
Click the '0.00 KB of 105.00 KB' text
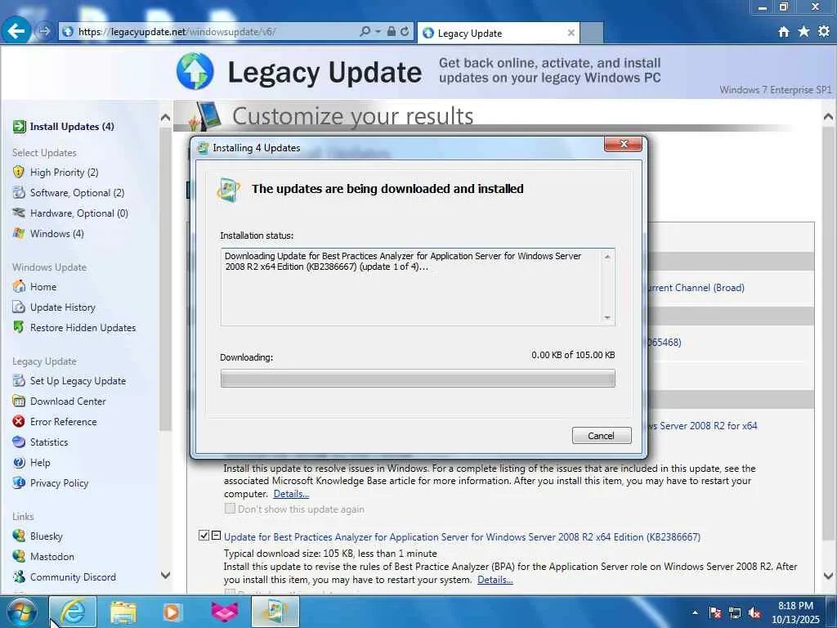click(573, 355)
